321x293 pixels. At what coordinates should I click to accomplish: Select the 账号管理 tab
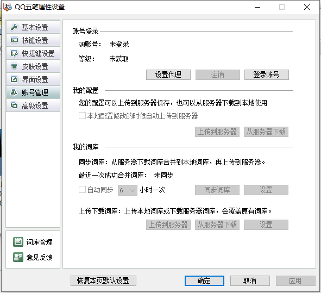click(x=33, y=92)
